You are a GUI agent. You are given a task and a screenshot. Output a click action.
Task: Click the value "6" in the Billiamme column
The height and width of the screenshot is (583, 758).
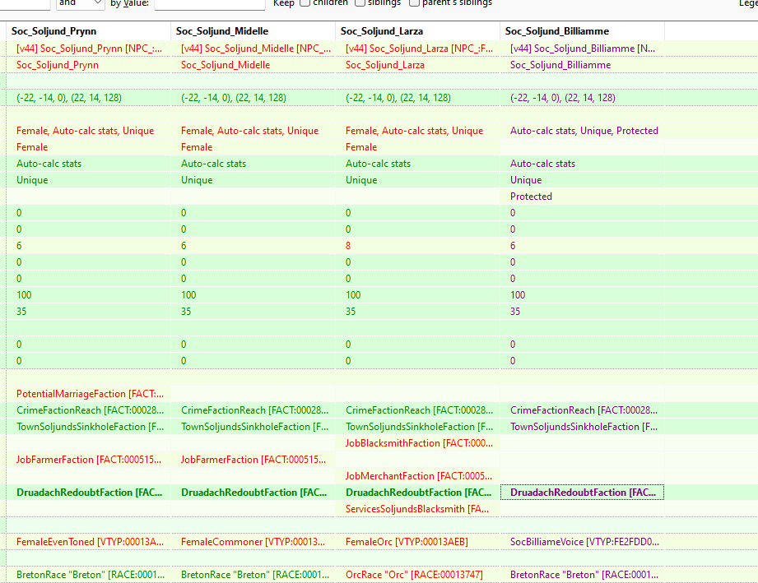[582, 245]
